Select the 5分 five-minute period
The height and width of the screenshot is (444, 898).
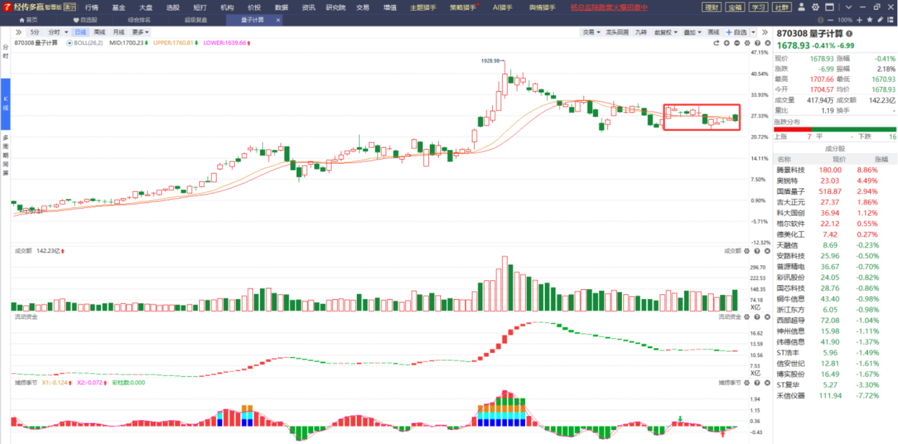[35, 32]
